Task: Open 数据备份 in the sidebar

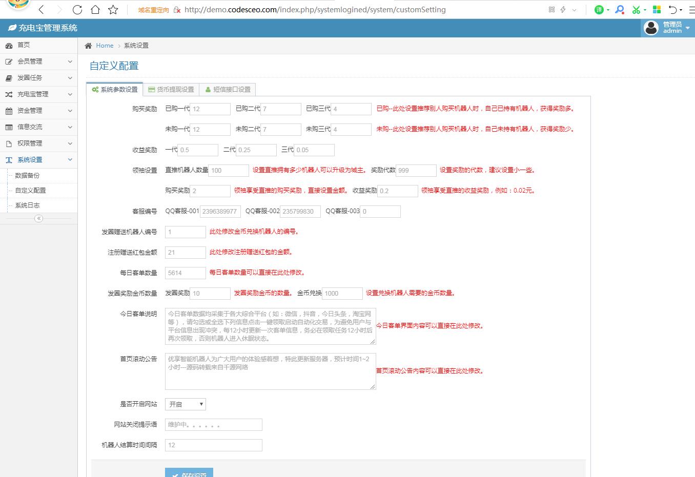Action: click(27, 175)
